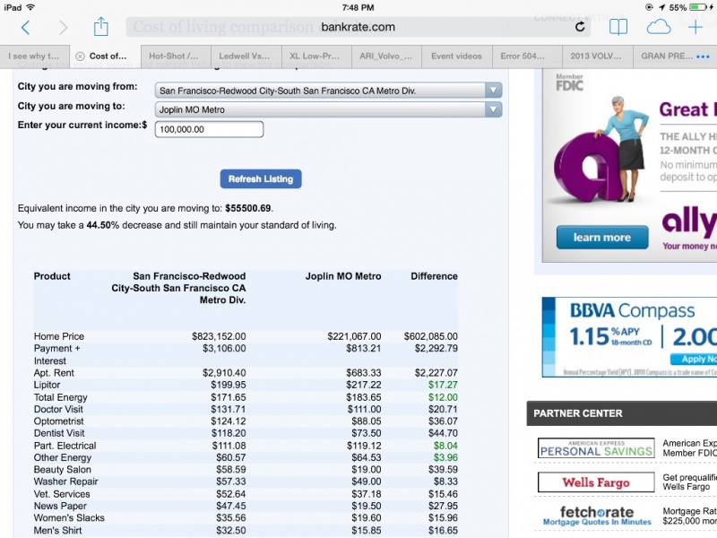Show more tabs via three dots
Viewport: 717px width, 538px height.
[x=703, y=56]
